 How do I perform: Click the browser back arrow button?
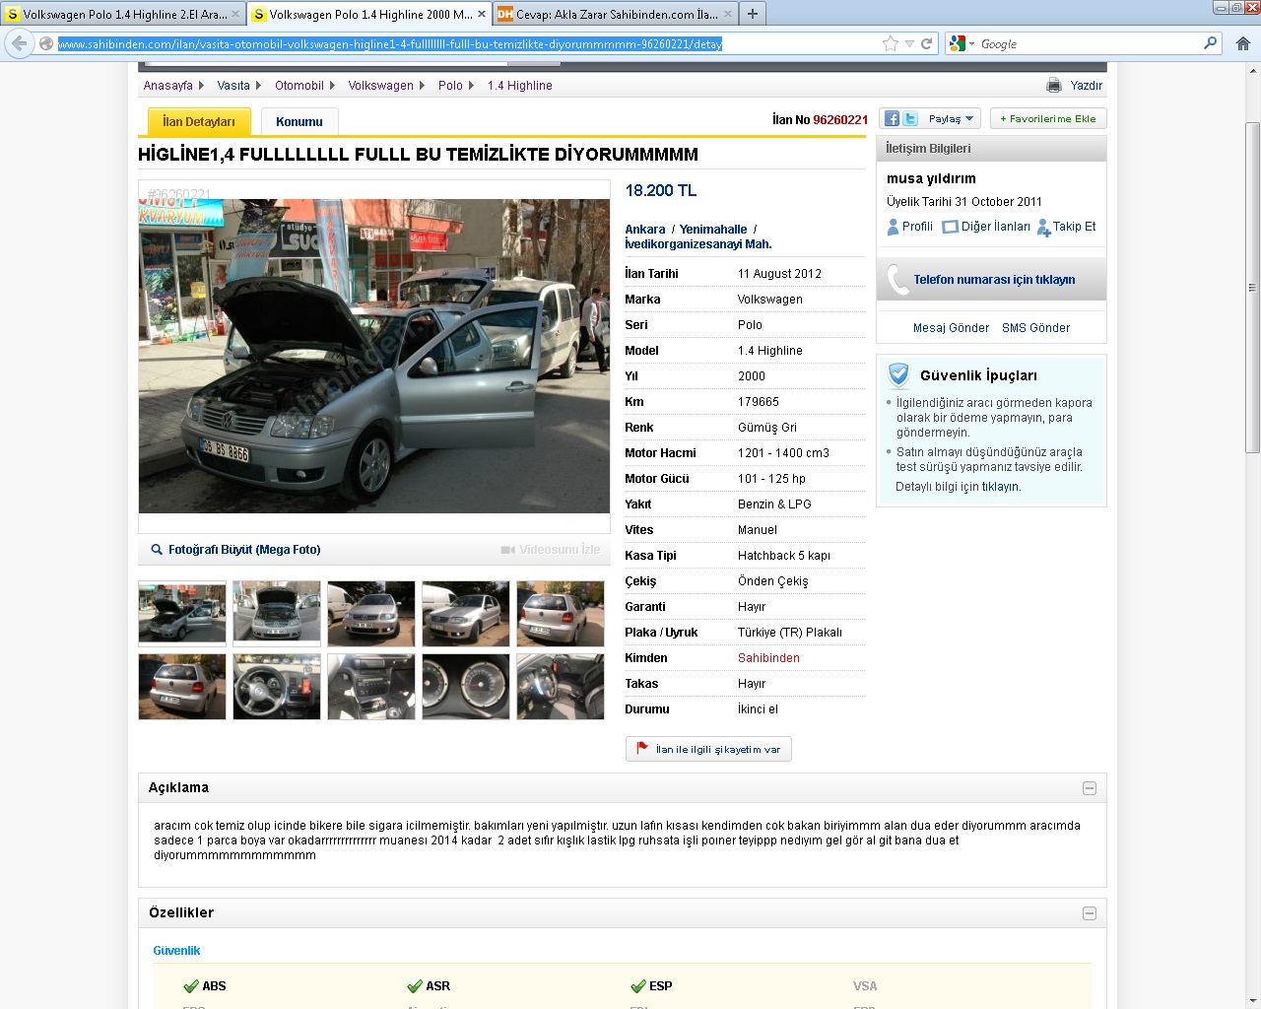19,43
